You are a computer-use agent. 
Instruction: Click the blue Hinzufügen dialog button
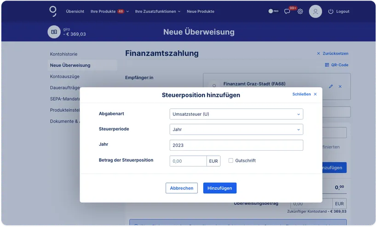[220, 188]
